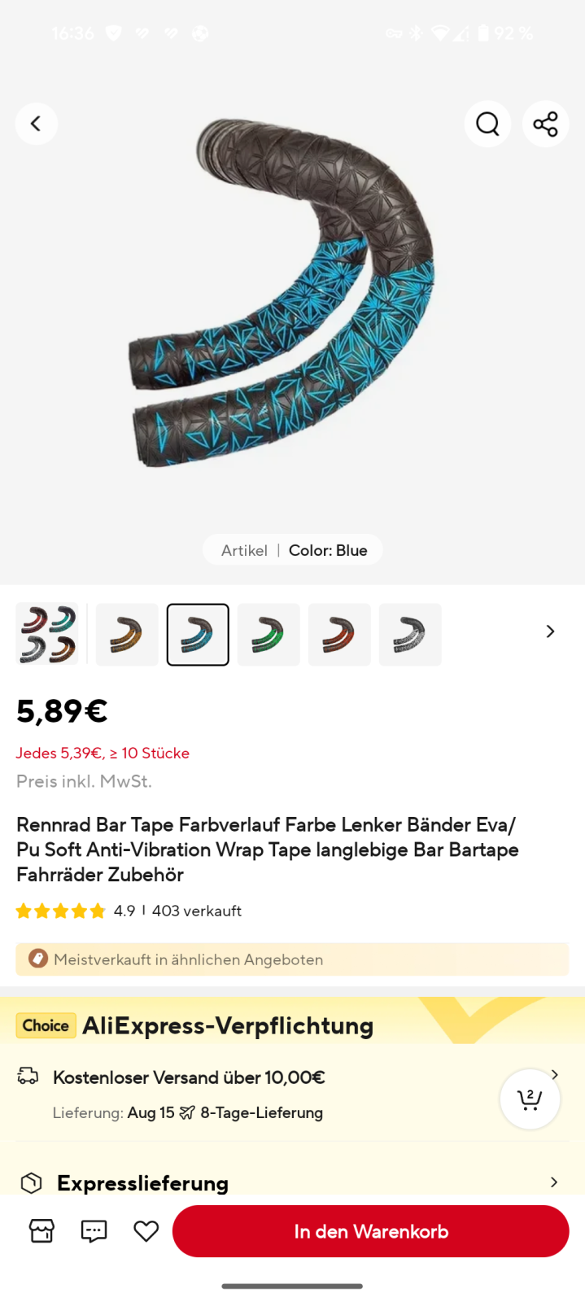This screenshot has width=585, height=1302.
Task: Open the floating cart with 2 items
Action: pyautogui.click(x=530, y=1099)
